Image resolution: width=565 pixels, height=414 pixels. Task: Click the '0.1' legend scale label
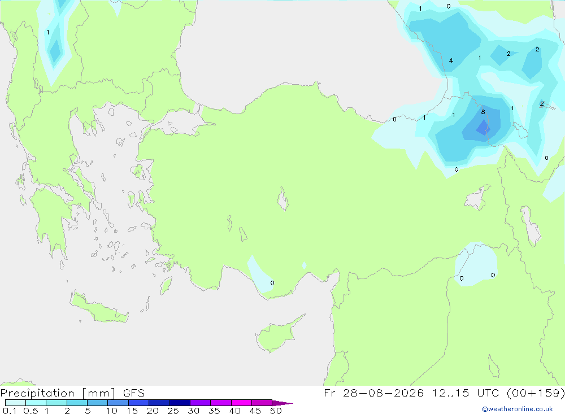10,411
